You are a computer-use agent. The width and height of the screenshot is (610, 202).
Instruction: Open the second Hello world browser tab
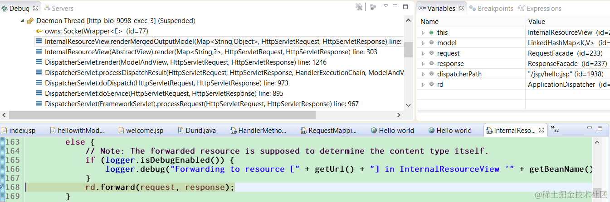(450, 131)
